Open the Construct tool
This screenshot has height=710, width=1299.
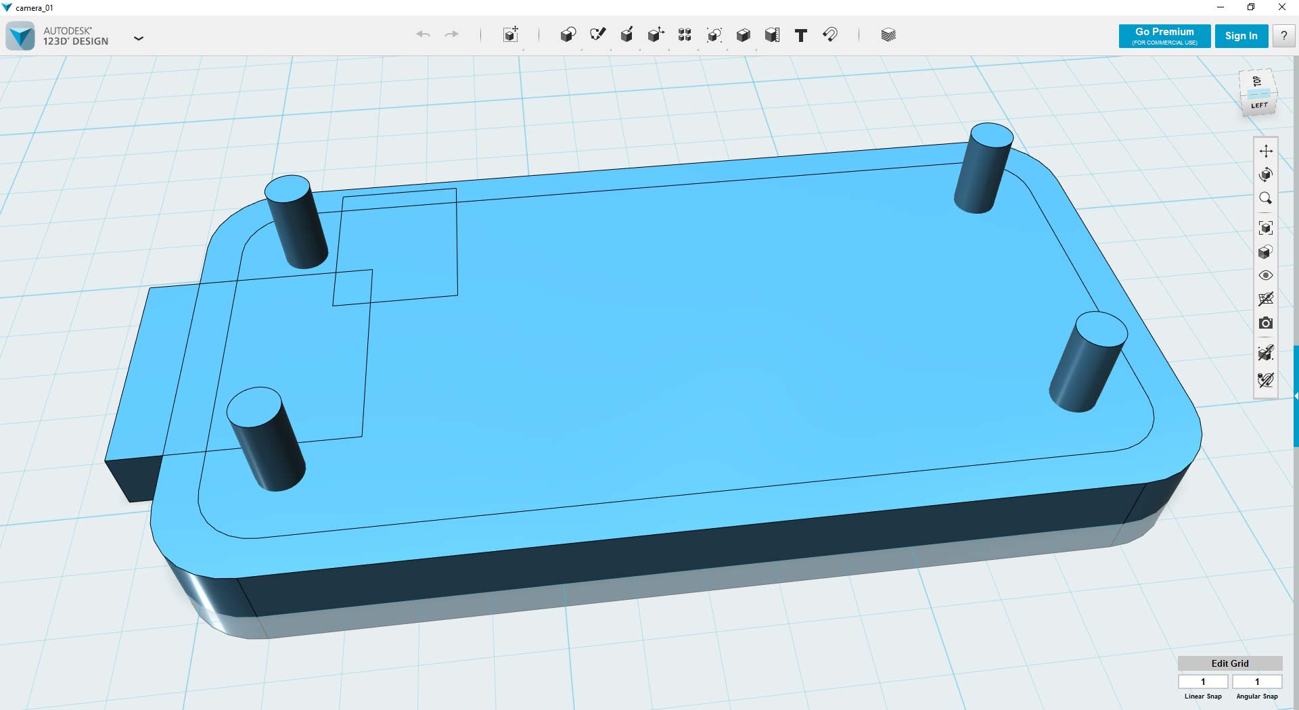click(626, 35)
